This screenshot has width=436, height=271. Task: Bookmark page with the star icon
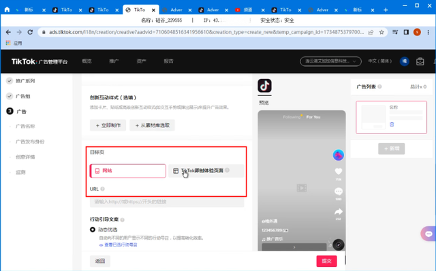[x=381, y=32]
